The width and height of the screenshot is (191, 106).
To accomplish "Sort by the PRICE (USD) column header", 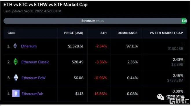I will point(74,33).
